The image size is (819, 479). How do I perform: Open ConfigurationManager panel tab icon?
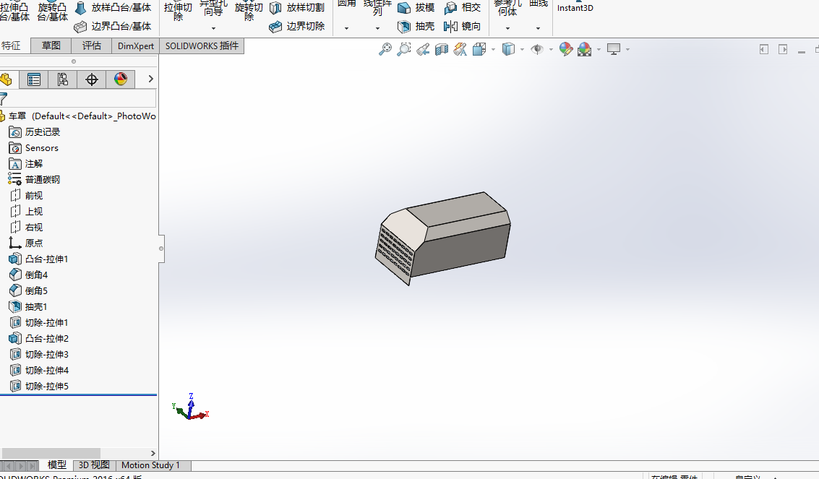tap(63, 79)
